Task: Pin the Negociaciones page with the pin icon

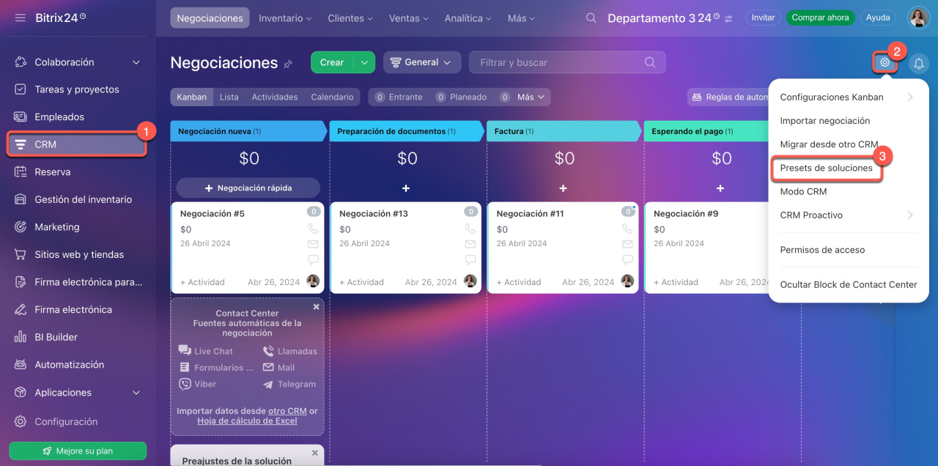Action: (x=288, y=64)
